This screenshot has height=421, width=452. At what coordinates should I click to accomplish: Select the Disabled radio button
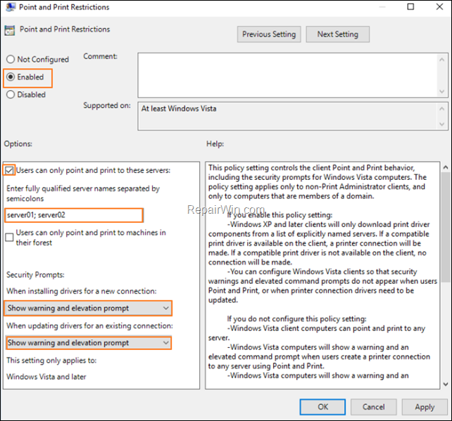click(x=11, y=94)
